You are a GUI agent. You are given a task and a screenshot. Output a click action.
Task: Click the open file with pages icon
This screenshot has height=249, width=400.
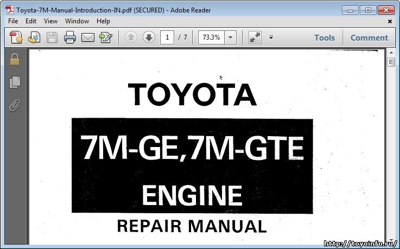(x=34, y=37)
